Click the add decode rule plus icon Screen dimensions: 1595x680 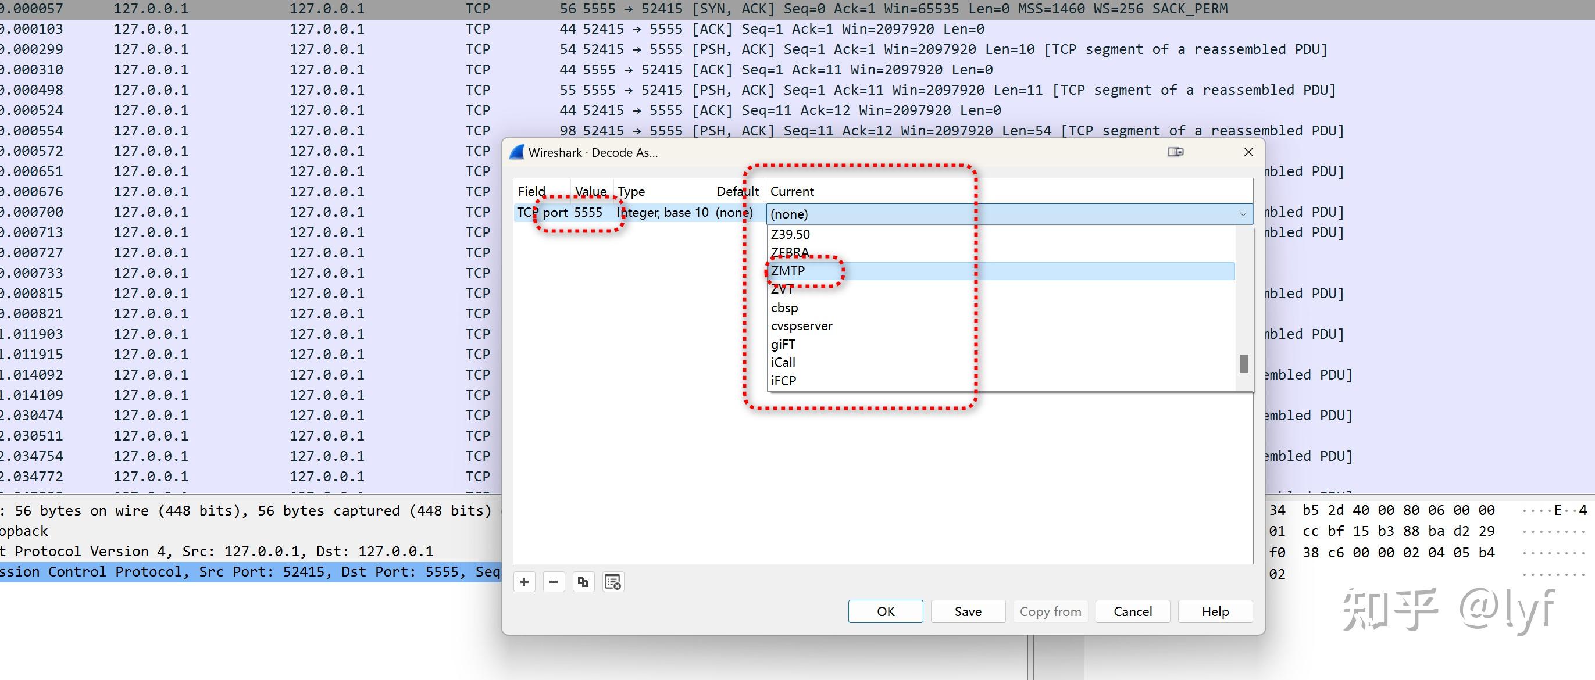pos(524,582)
